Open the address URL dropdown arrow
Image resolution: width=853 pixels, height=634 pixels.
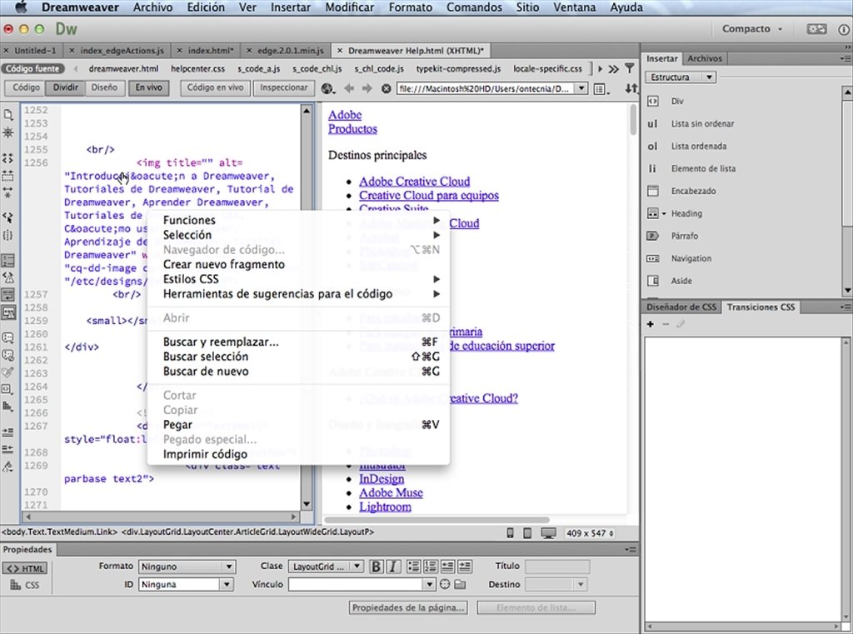tap(581, 88)
